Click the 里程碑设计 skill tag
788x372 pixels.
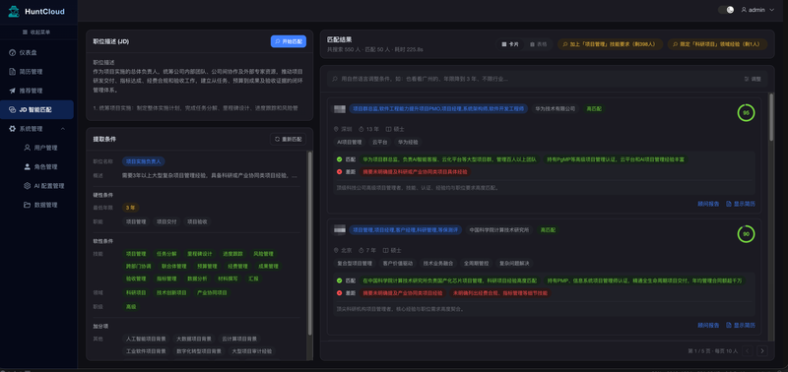200,254
